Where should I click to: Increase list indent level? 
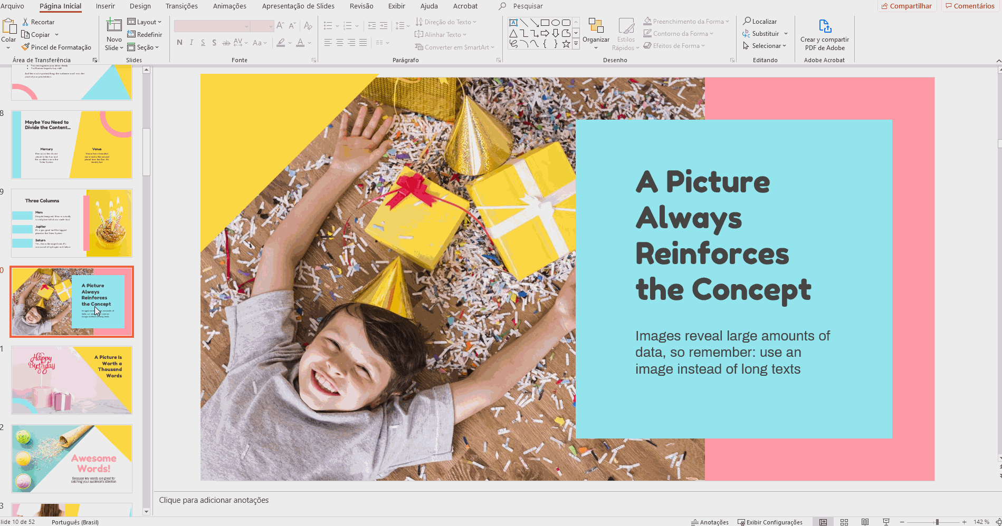click(384, 25)
